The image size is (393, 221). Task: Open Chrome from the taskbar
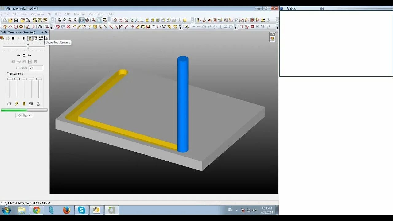pos(37,210)
